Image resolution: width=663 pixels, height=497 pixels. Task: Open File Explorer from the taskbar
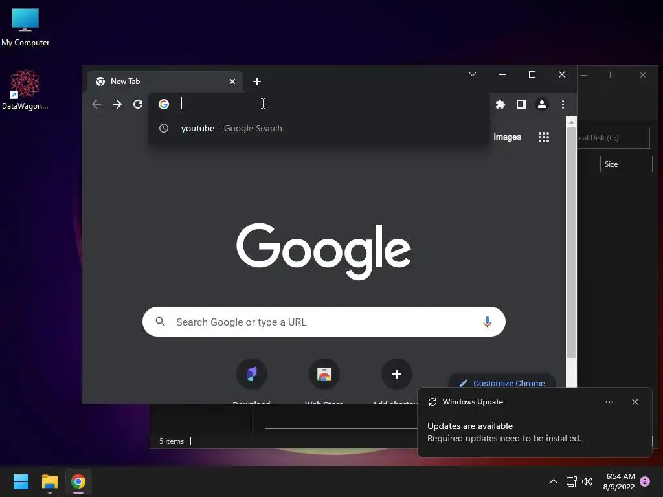tap(49, 481)
